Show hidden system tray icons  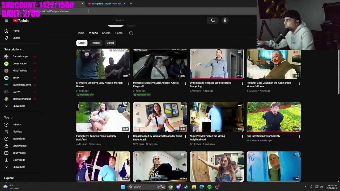305,187
